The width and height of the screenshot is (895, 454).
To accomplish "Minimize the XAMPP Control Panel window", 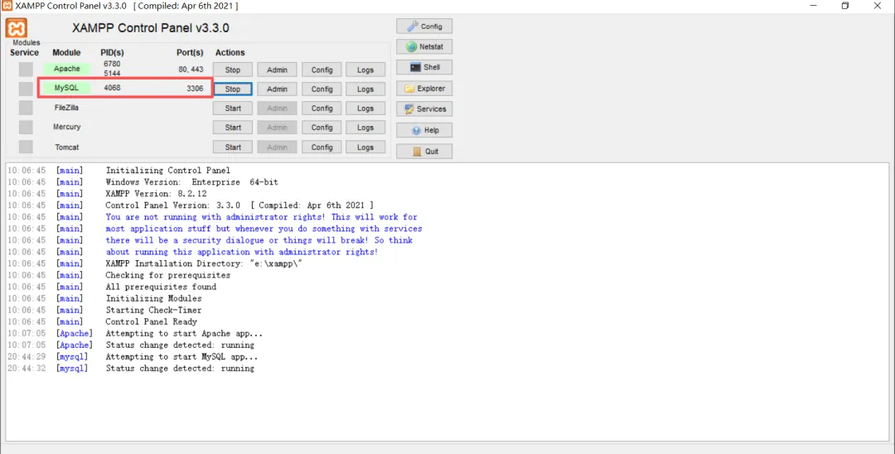I will (x=814, y=6).
